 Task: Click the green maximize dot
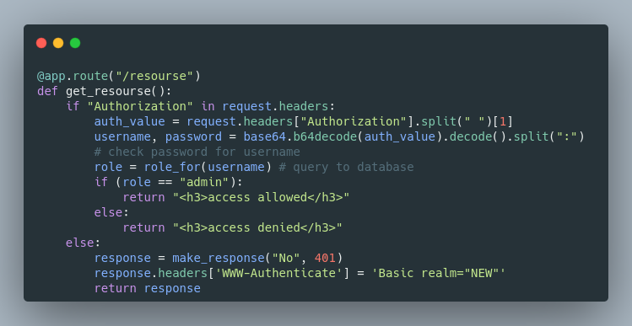pos(75,43)
